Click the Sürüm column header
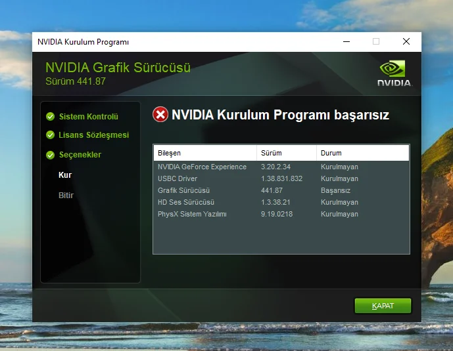Viewport: 453px width, 351px height. point(286,153)
